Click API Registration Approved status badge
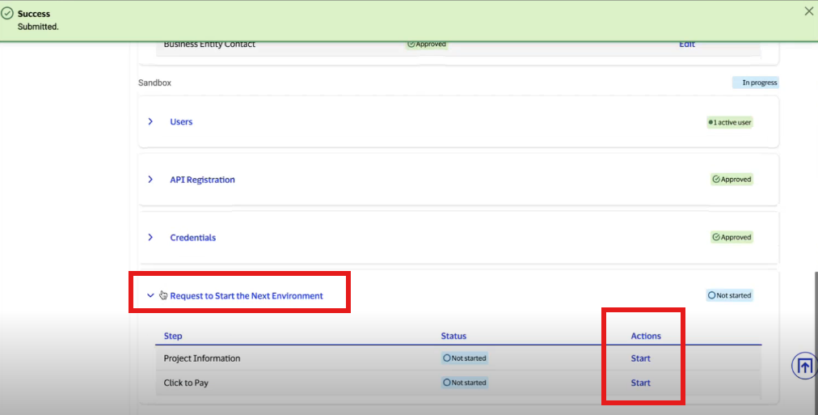 [x=732, y=179]
